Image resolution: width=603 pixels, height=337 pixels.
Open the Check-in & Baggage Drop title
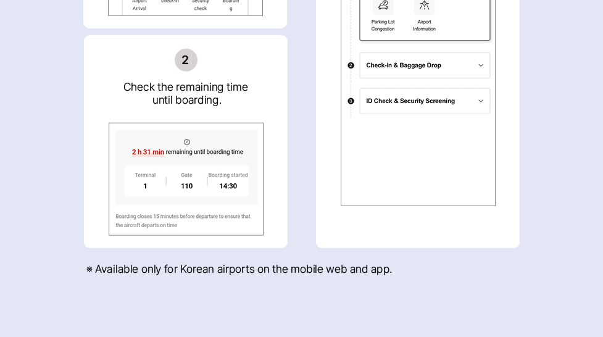click(404, 65)
